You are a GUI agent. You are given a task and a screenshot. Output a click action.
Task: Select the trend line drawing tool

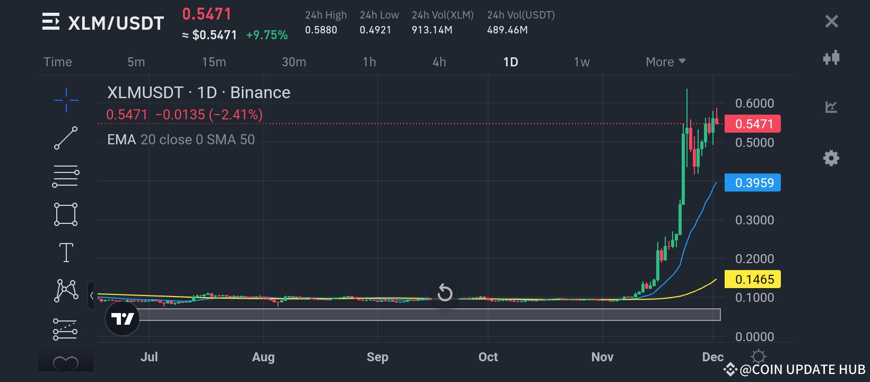[x=66, y=138]
